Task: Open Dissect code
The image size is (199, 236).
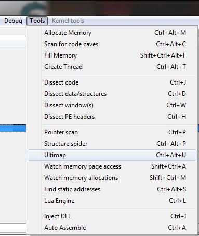Action: 112,82
